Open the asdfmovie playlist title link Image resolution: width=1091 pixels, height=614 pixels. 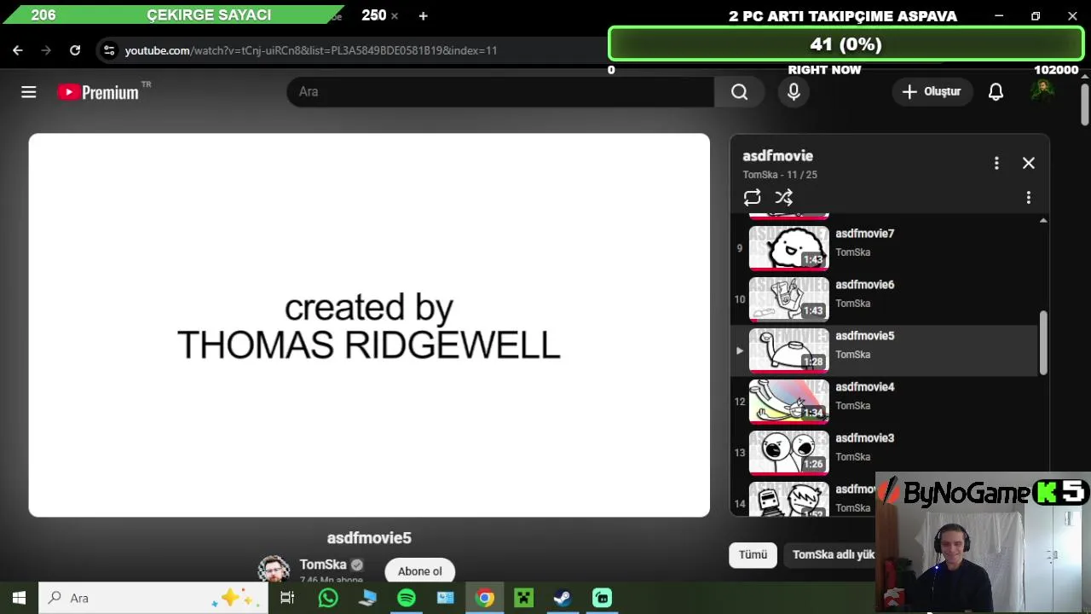tap(777, 156)
